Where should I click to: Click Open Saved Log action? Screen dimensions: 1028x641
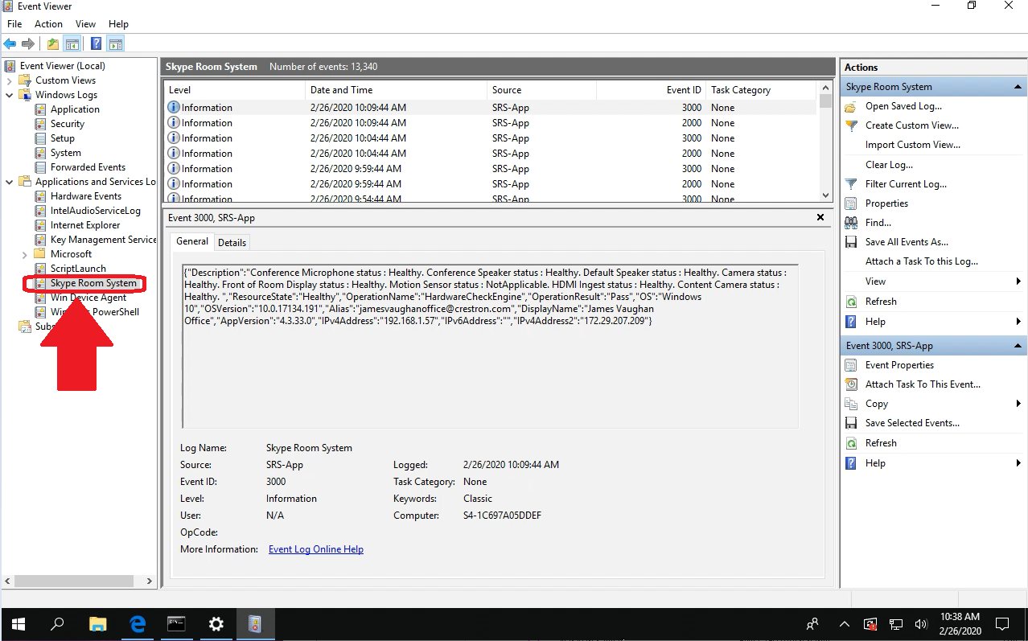903,106
